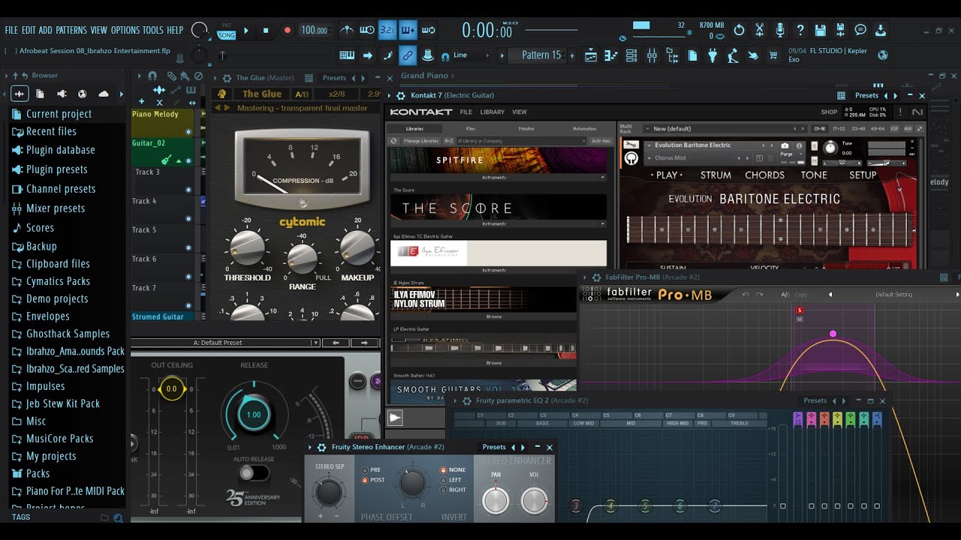This screenshot has height=540, width=961.
Task: Open the mixer view icon
Action: tap(652, 55)
